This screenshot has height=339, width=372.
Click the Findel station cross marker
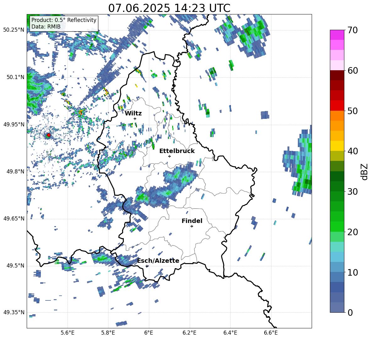pos(192,226)
